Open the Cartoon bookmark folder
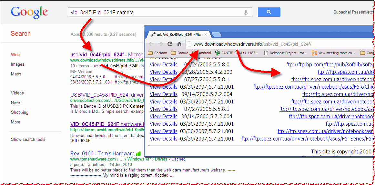Screen dimensions: 375x185 [x=157, y=53]
